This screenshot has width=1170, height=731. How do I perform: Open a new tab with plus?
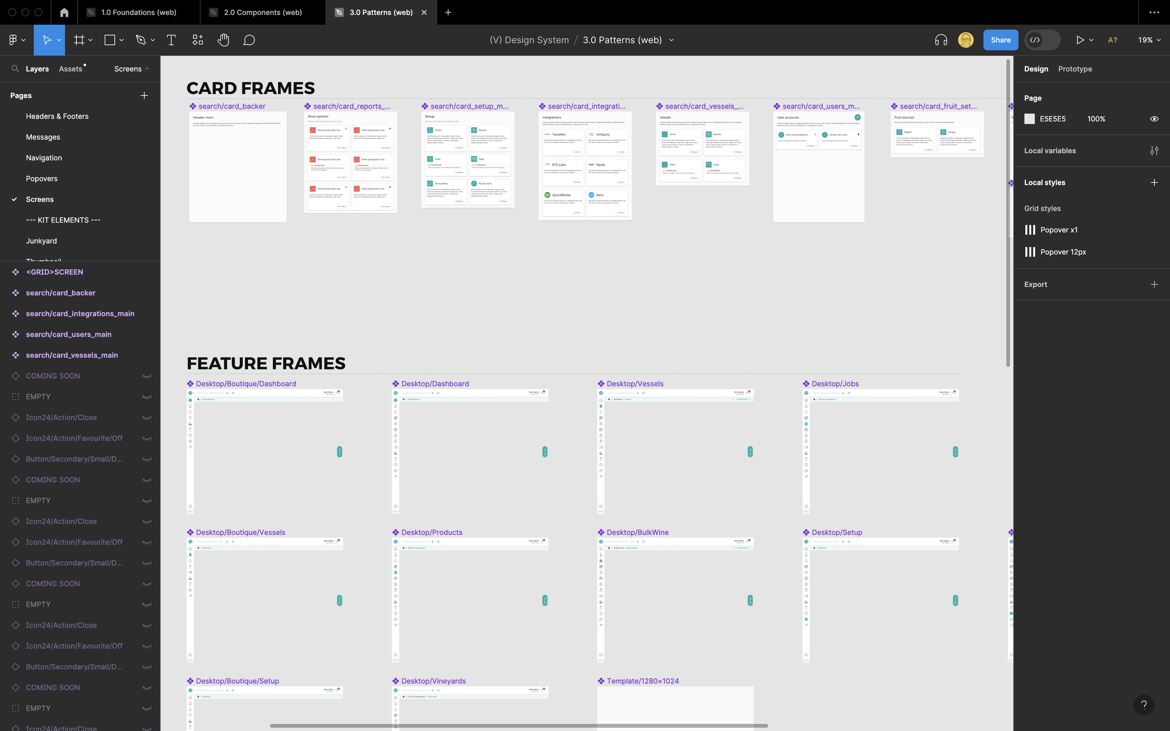click(x=448, y=13)
